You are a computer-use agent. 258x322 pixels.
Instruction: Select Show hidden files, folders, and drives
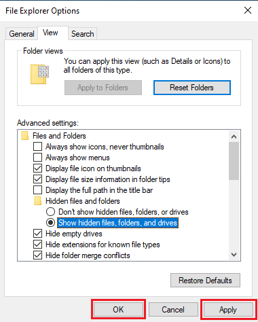(x=50, y=223)
